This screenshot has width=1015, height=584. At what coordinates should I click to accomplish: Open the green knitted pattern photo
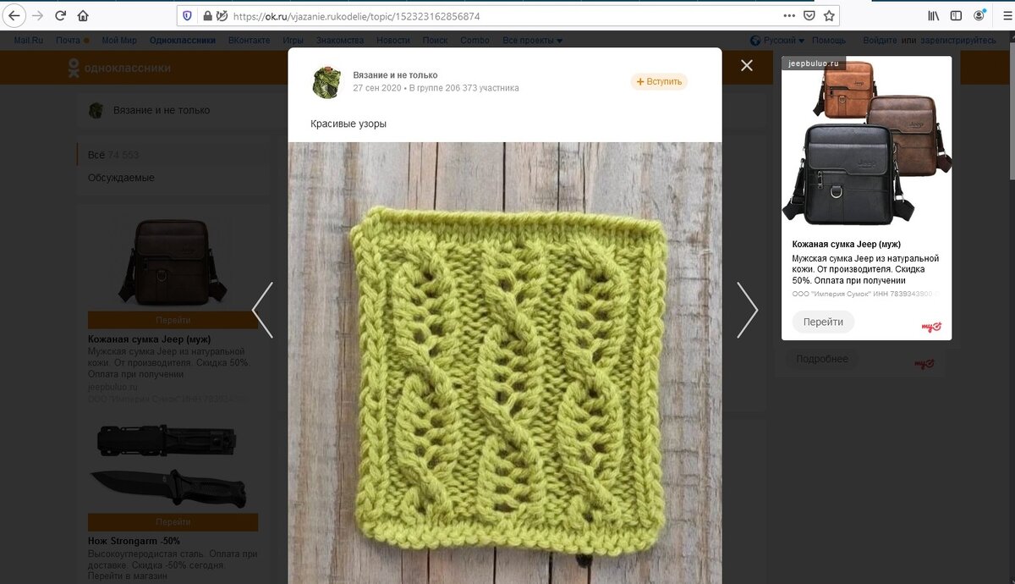pyautogui.click(x=505, y=363)
